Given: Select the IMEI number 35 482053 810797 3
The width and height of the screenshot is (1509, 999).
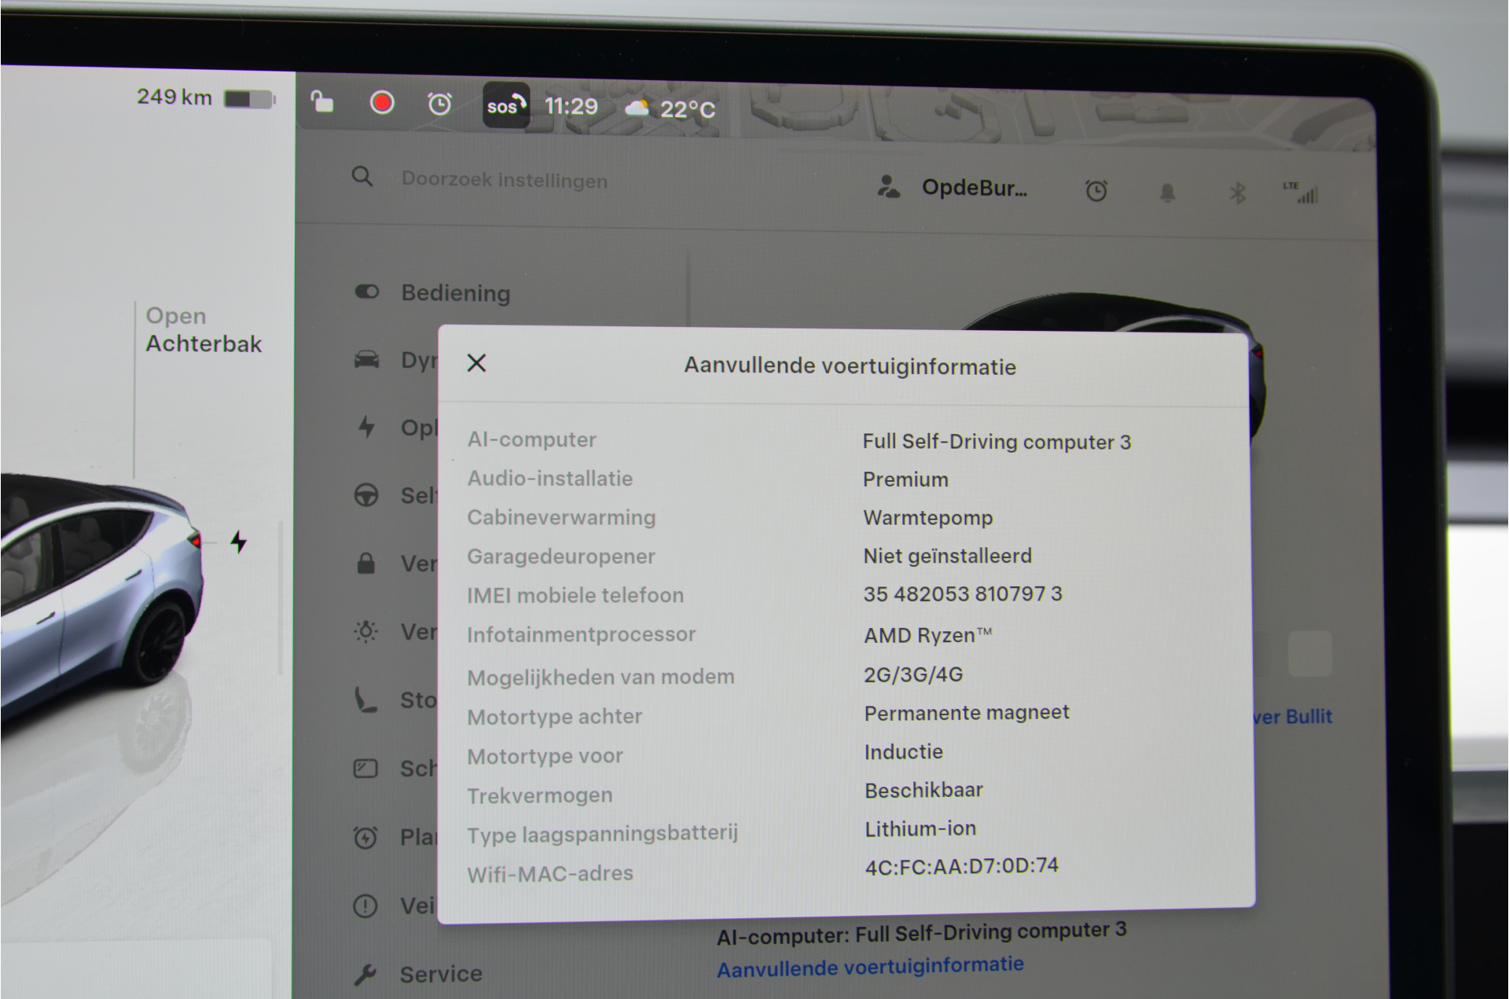Looking at the screenshot, I should click(x=963, y=594).
